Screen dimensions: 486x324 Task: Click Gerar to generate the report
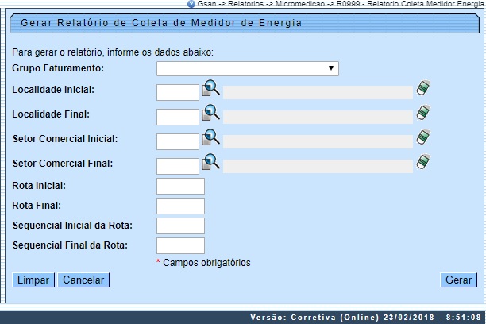tap(458, 280)
